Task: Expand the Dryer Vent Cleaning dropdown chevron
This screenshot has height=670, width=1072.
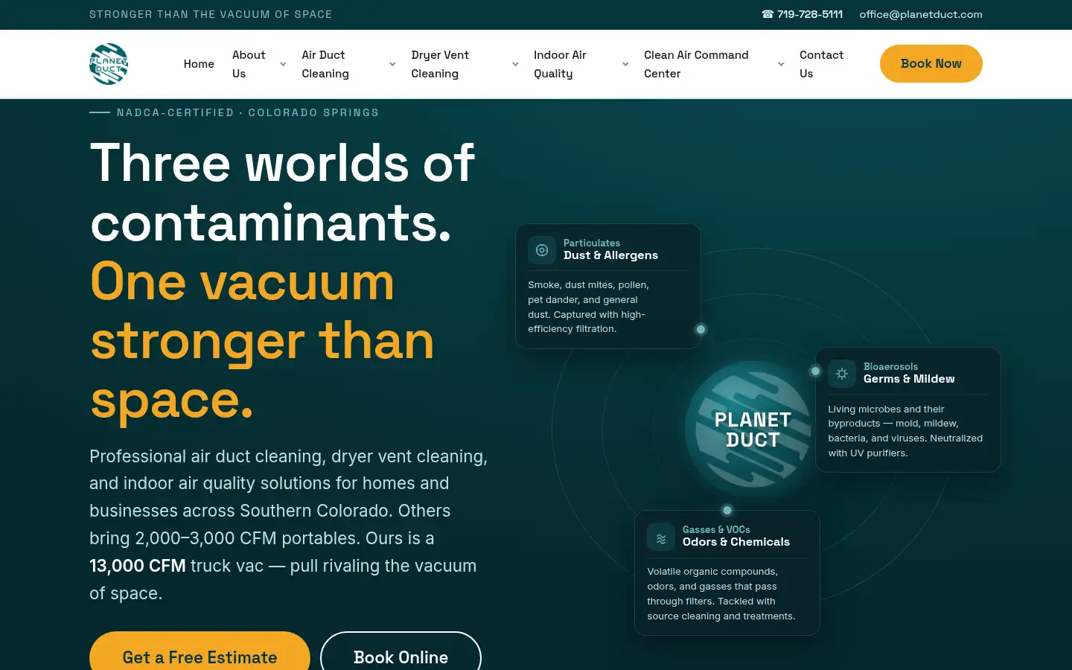Action: [x=515, y=64]
